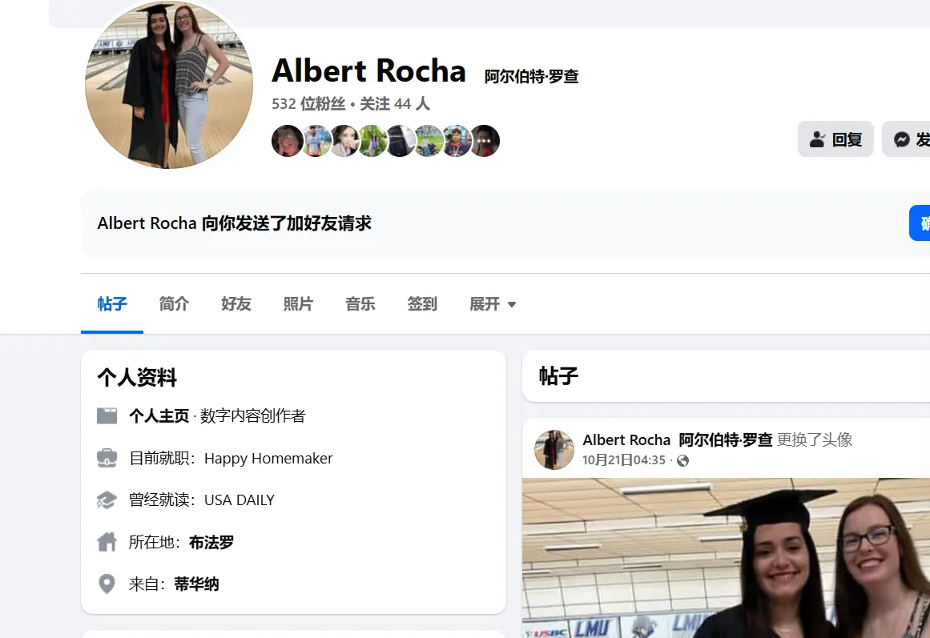This screenshot has width=930, height=638.
Task: Click the house icon beside 所在地
Action: coord(107,542)
